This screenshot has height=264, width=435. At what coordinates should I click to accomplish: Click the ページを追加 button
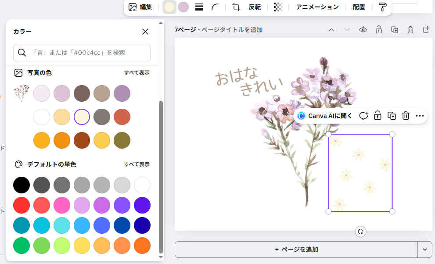pyautogui.click(x=296, y=250)
